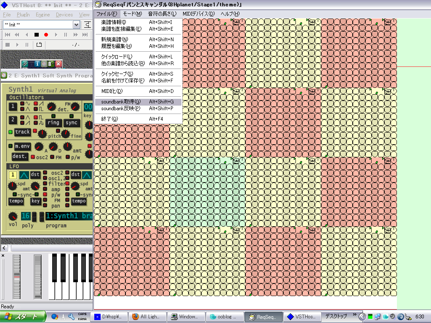Open VSTHost Devices menu
This screenshot has height=323, width=431.
(64, 15)
